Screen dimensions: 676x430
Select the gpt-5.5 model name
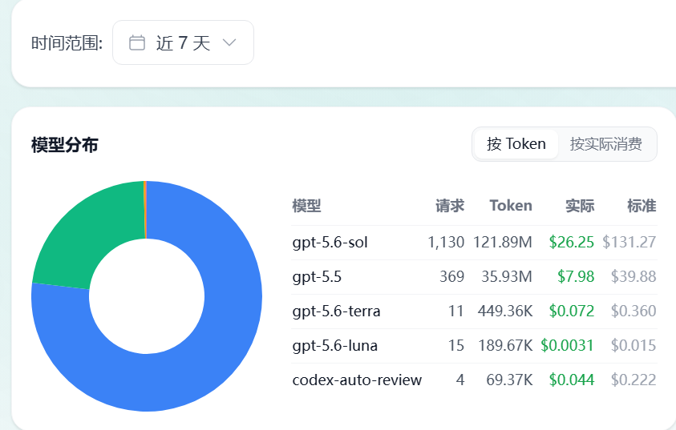317,277
